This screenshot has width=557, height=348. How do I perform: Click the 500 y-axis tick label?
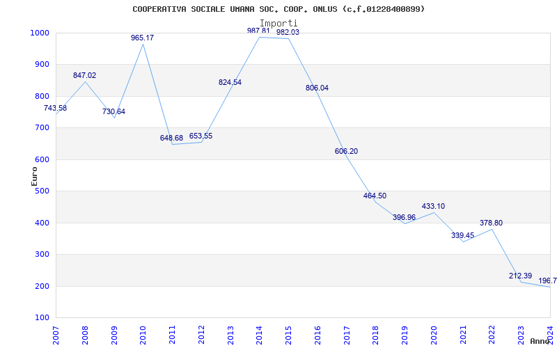(x=42, y=191)
